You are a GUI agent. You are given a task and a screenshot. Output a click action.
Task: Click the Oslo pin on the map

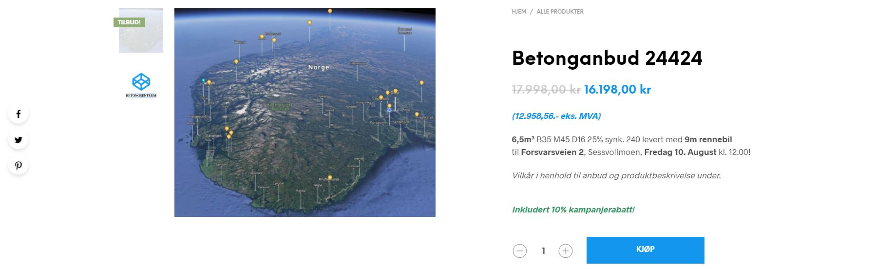pyautogui.click(x=395, y=91)
